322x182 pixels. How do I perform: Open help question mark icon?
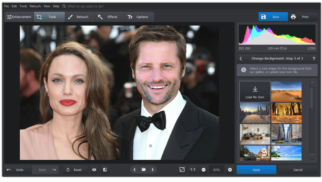(314, 58)
